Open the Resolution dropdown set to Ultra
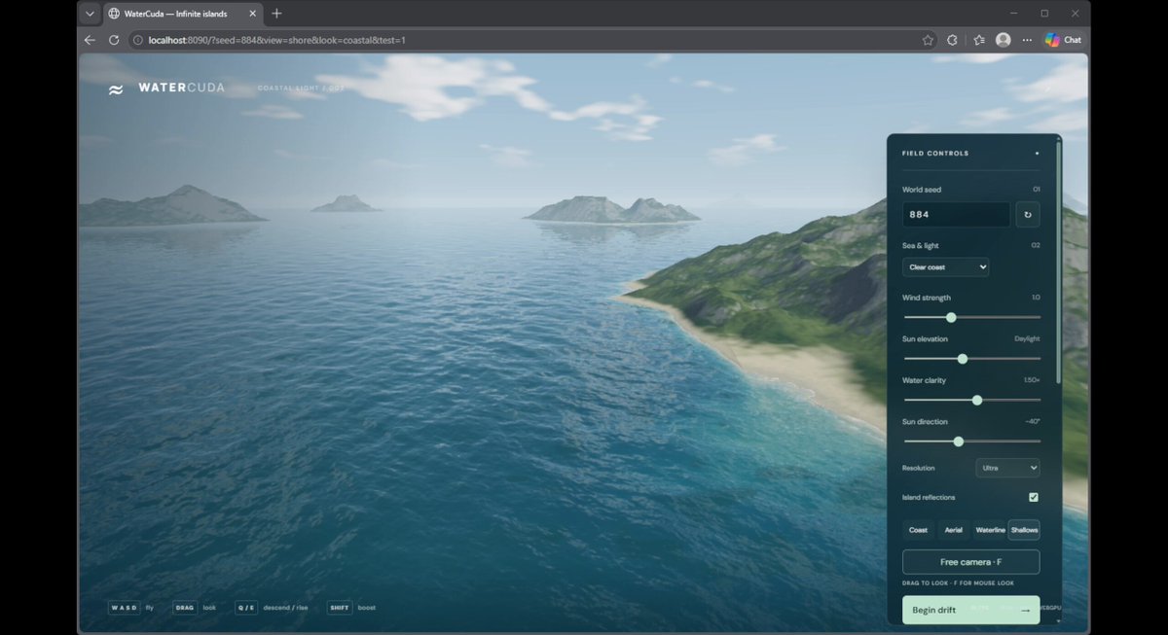1168x635 pixels. (x=1007, y=468)
